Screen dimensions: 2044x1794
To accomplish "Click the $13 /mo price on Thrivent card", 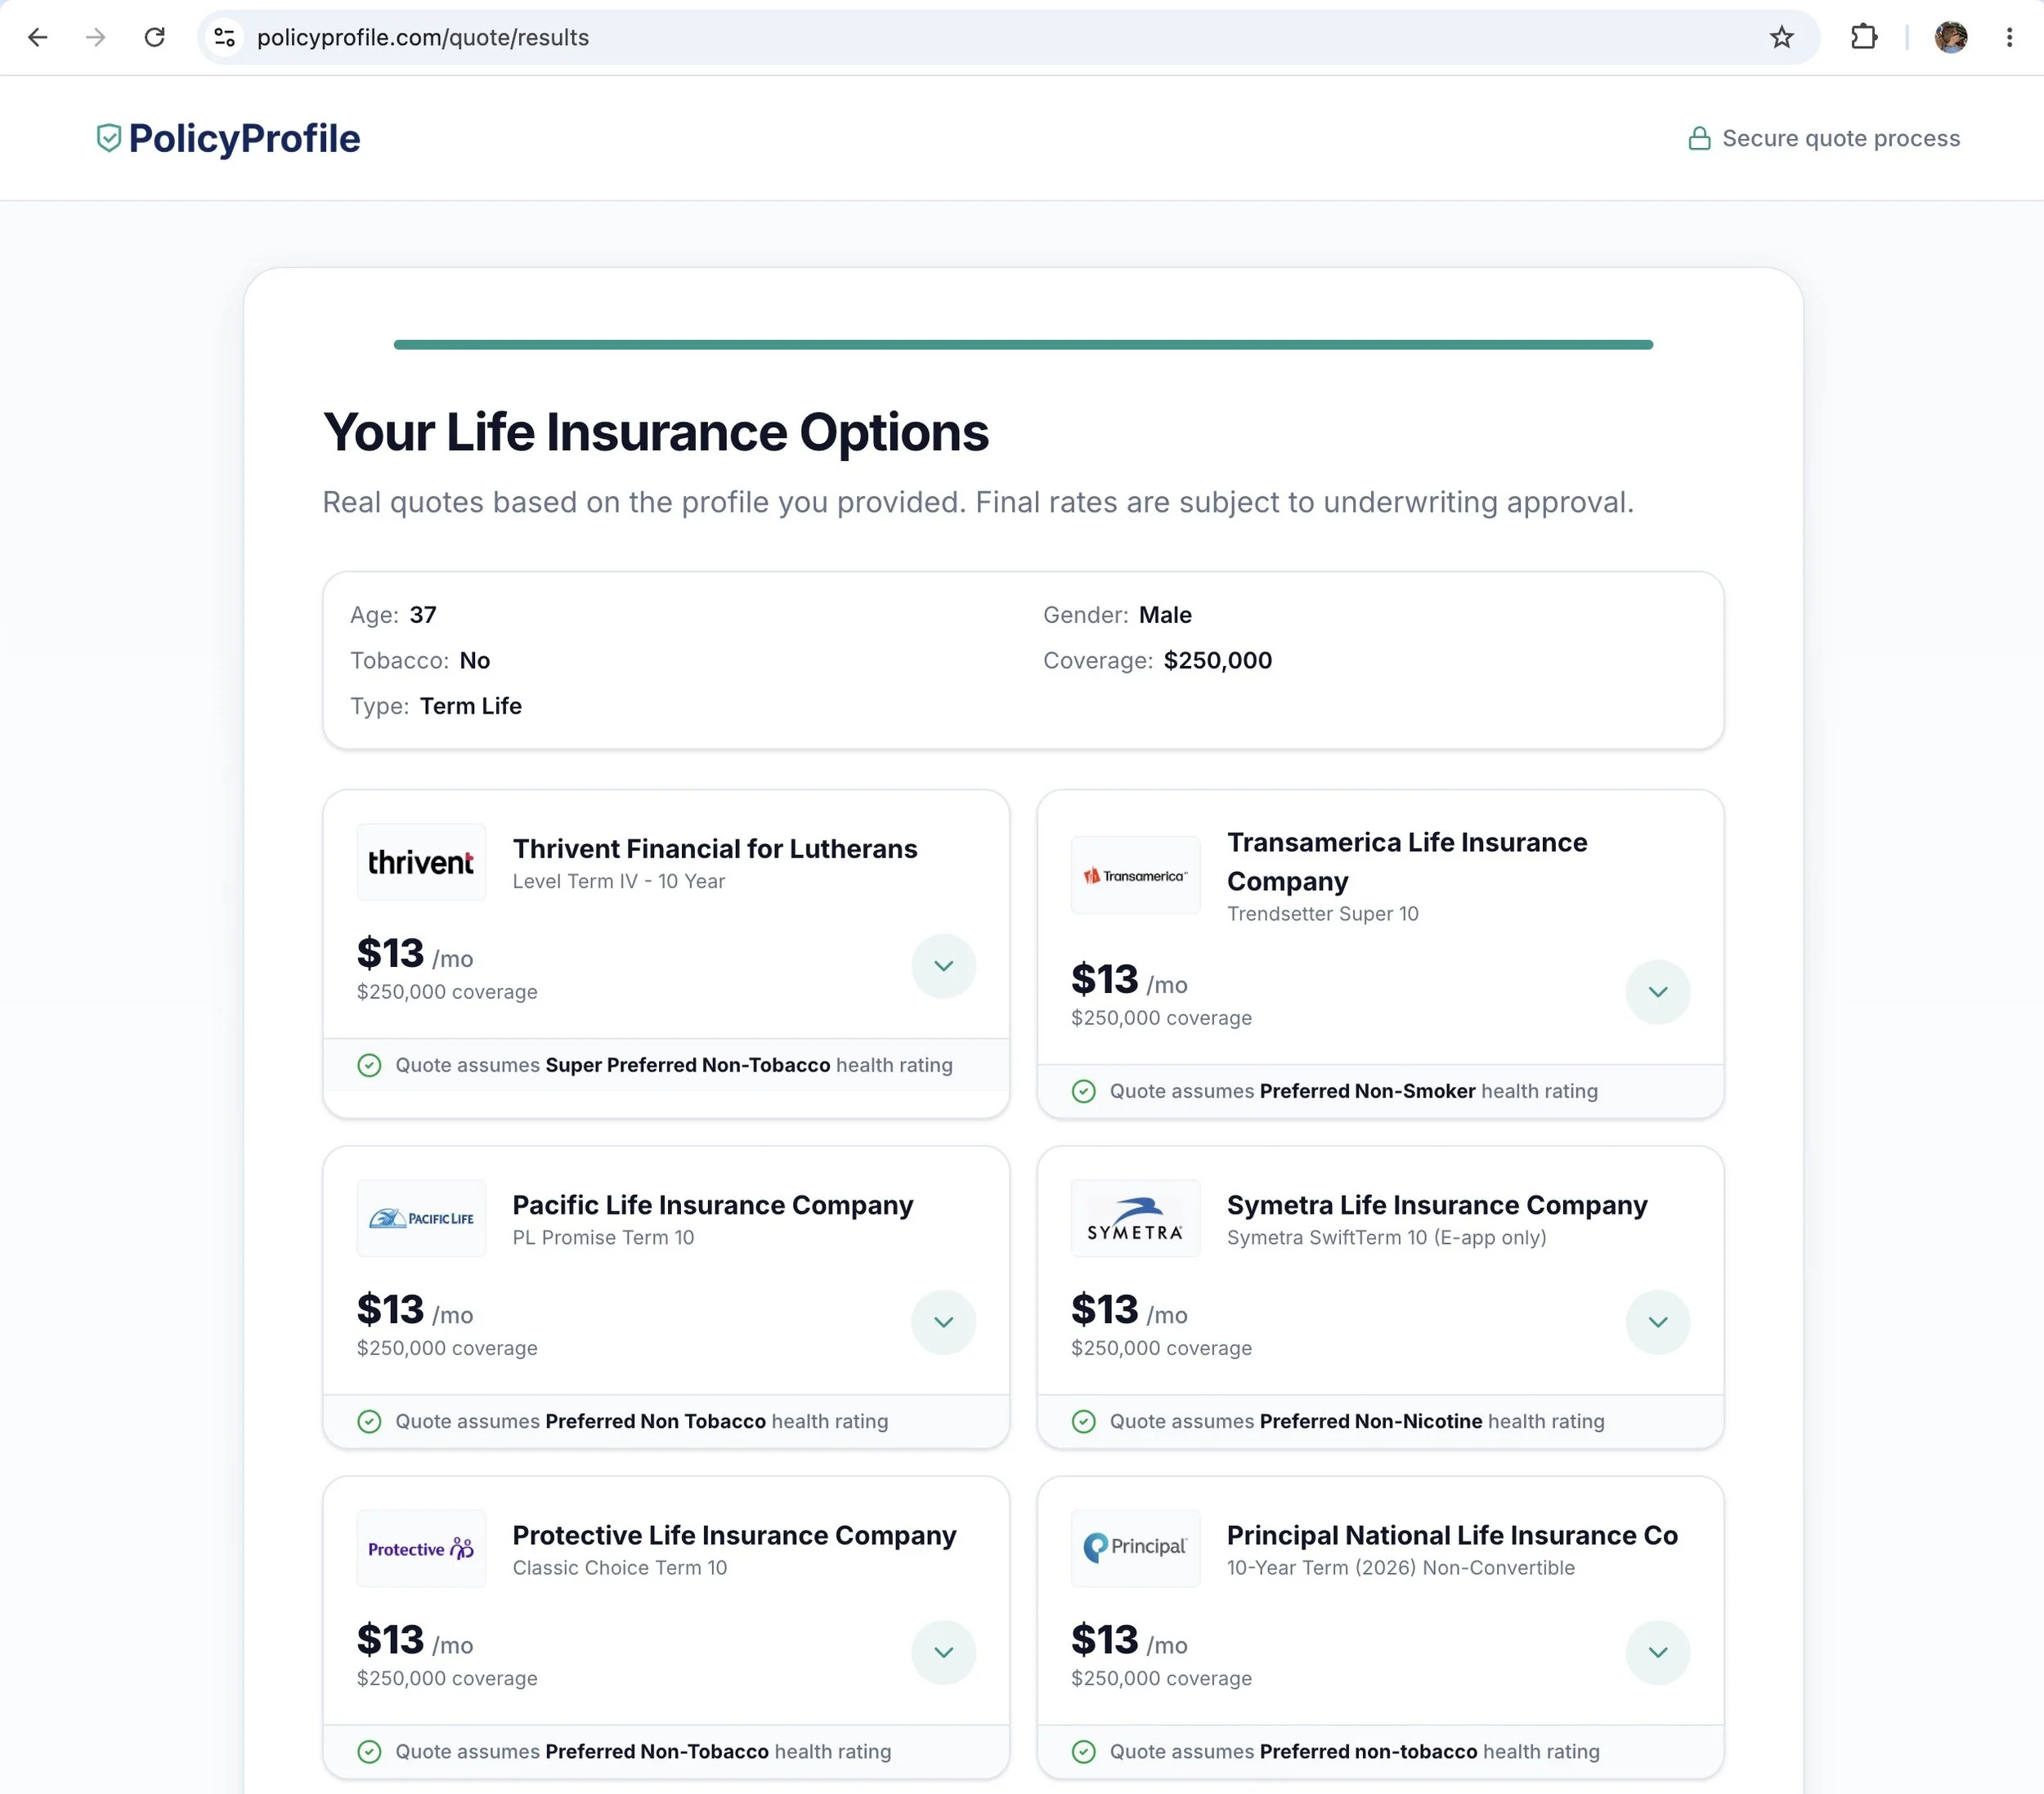I will (415, 954).
